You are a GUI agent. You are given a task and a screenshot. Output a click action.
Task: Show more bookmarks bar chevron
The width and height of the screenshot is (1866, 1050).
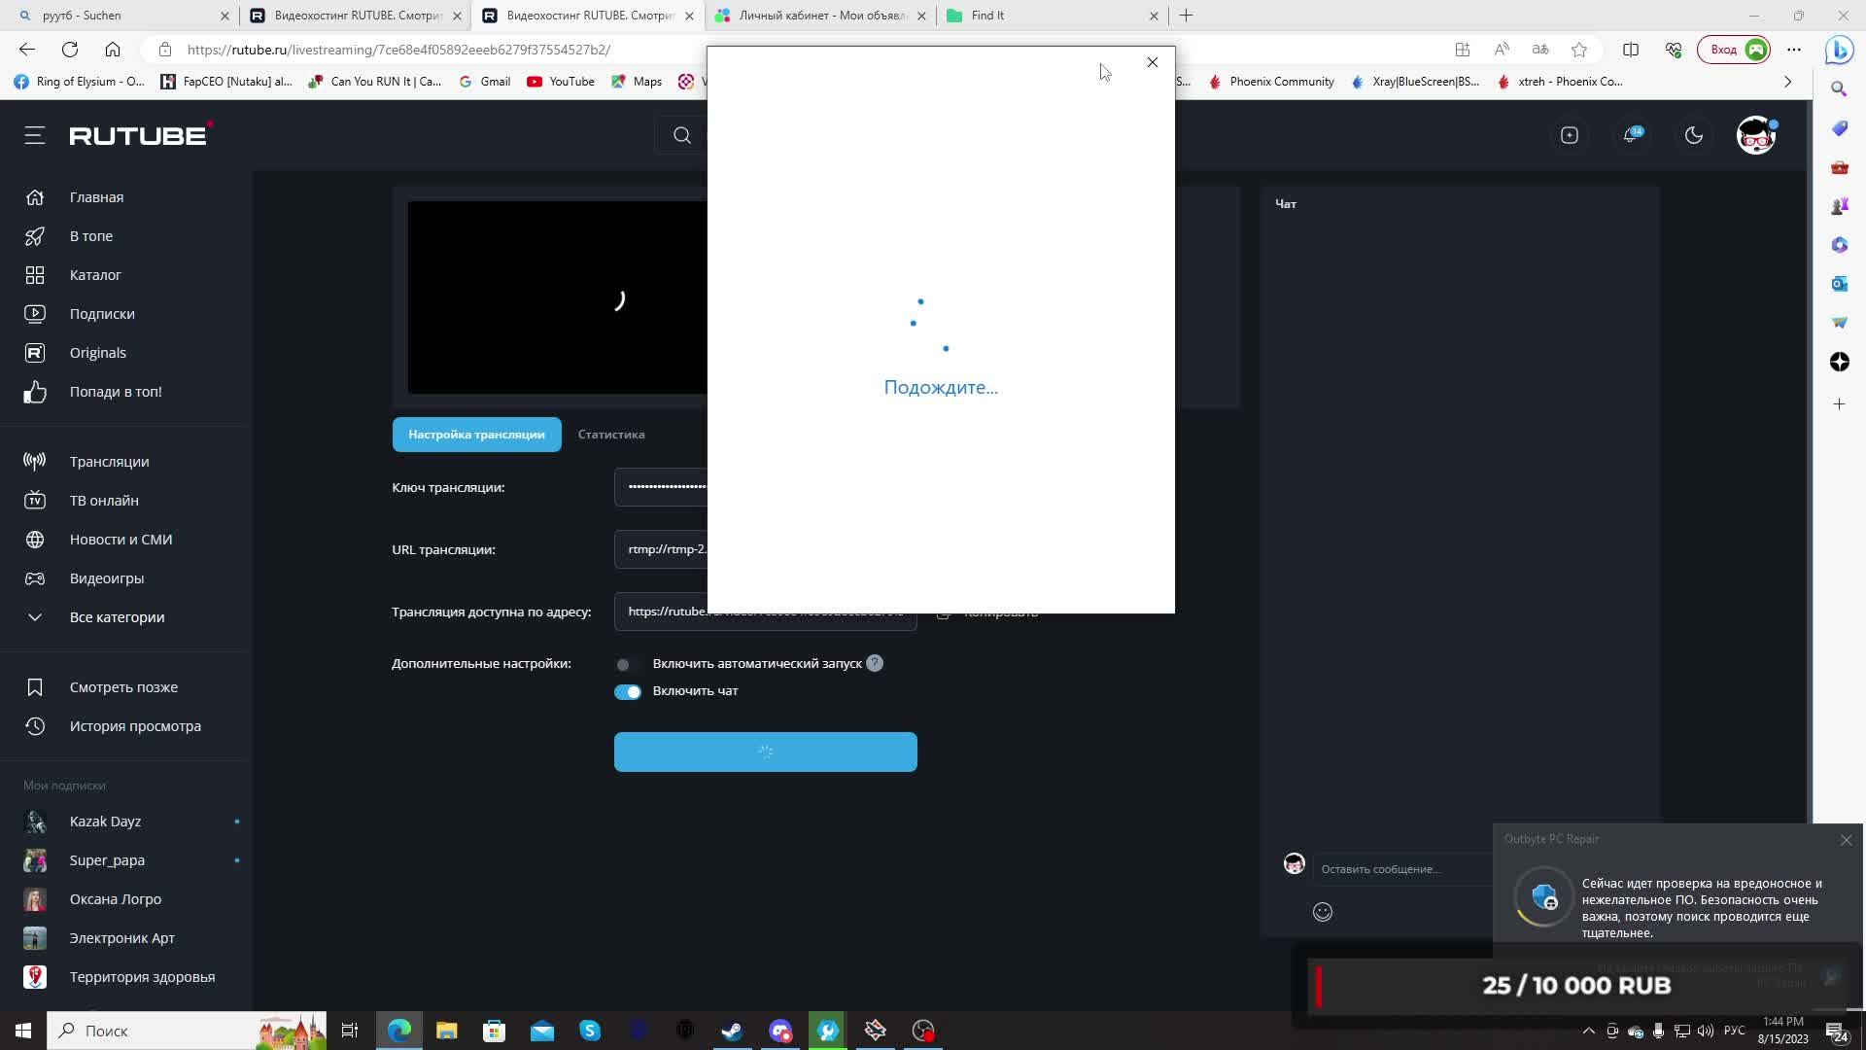(x=1787, y=82)
